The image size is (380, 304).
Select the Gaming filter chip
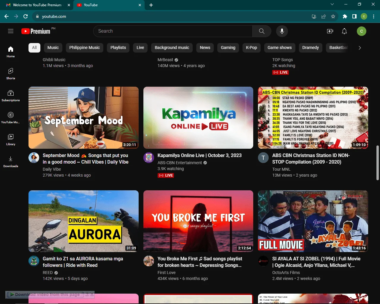(x=228, y=47)
